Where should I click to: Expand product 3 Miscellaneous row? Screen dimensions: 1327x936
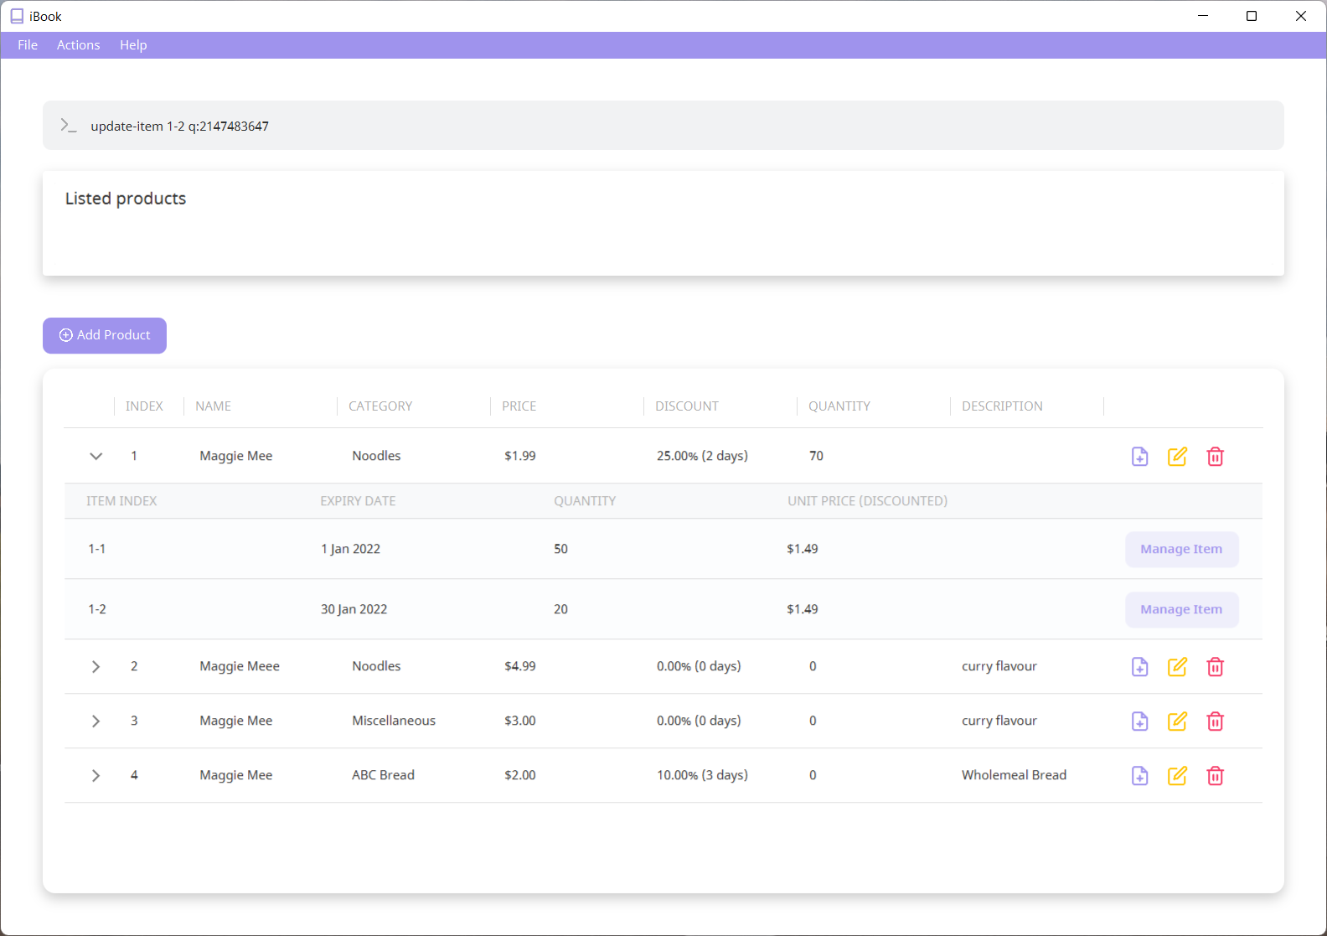tap(96, 721)
